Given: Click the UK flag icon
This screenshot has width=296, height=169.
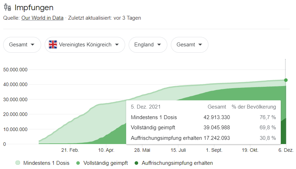Looking at the screenshot, I should coord(53,45).
